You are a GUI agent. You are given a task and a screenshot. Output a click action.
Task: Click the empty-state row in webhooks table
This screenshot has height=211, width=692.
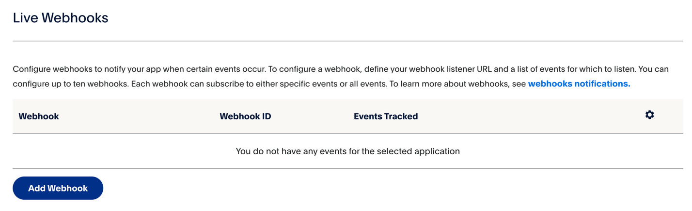347,151
